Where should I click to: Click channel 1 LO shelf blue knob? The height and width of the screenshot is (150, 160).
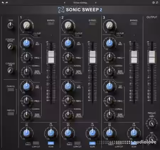(x=27, y=133)
